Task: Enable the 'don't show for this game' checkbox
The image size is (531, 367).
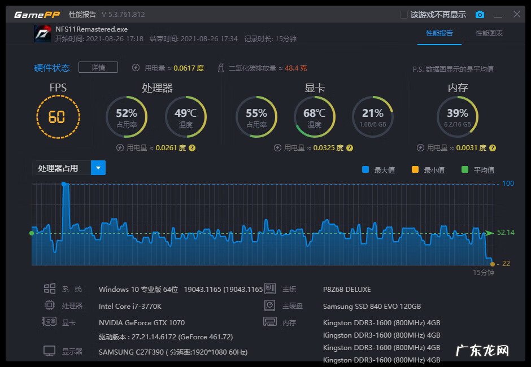Action: click(403, 15)
